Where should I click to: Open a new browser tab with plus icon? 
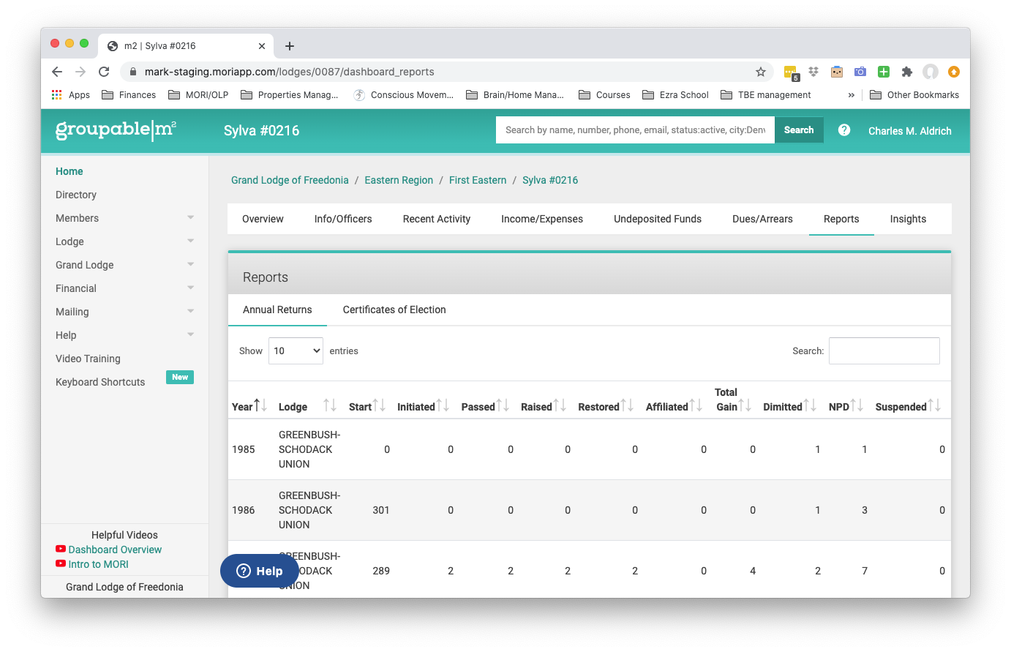pos(290,46)
